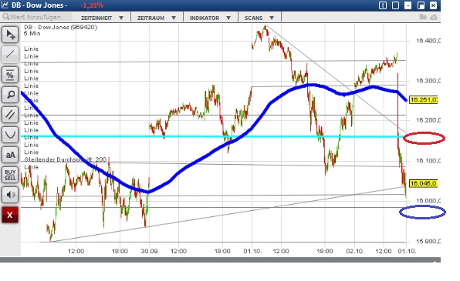
Task: Click the 30.09. date axis label
Action: (x=150, y=251)
